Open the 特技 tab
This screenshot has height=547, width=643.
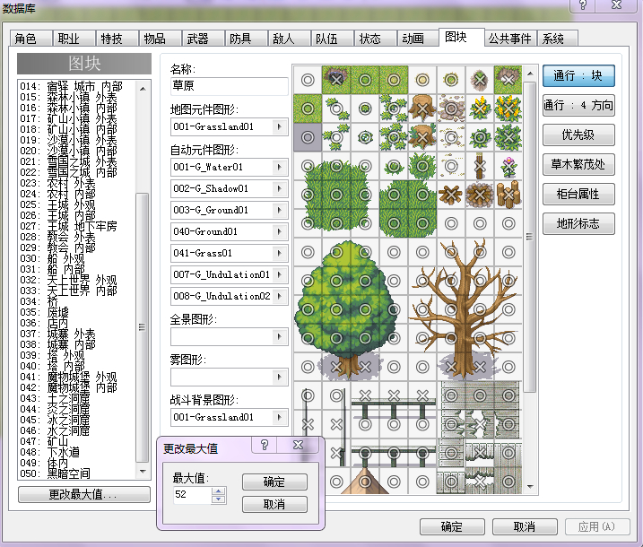pos(117,39)
